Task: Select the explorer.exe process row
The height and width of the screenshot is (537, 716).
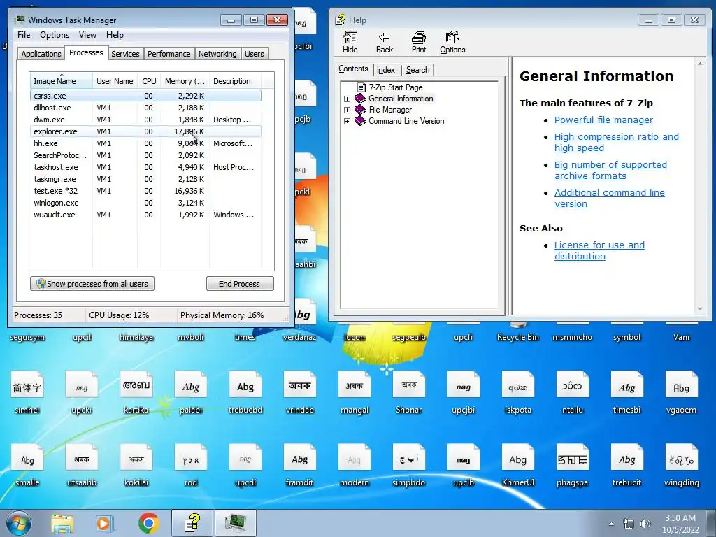Action: tap(145, 131)
